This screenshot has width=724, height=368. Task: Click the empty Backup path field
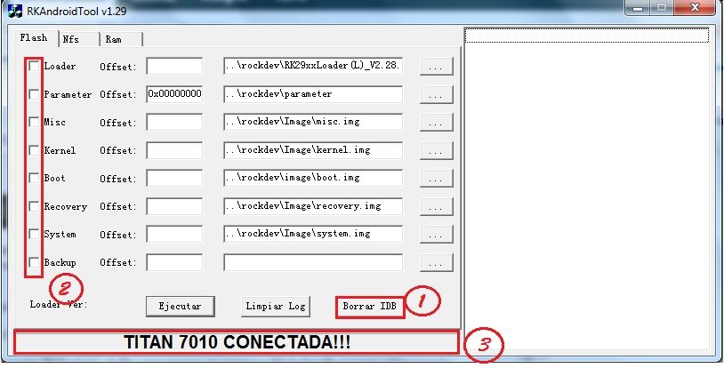[x=312, y=262]
